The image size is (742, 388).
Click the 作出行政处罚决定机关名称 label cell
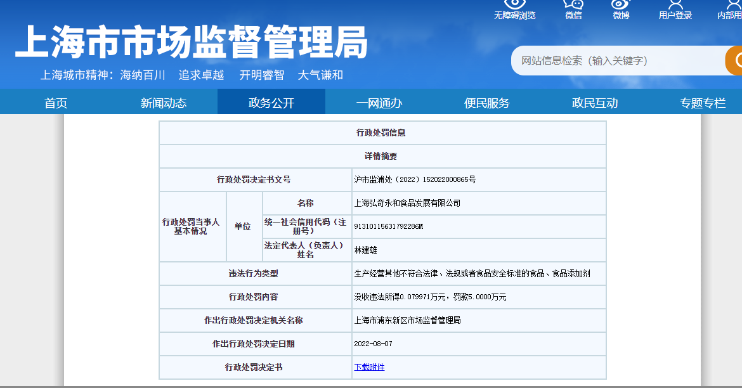point(256,320)
